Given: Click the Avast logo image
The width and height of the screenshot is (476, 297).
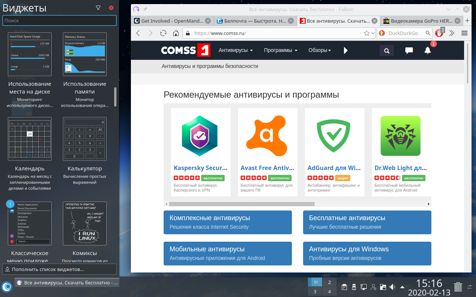Looking at the screenshot, I should pyautogui.click(x=267, y=136).
